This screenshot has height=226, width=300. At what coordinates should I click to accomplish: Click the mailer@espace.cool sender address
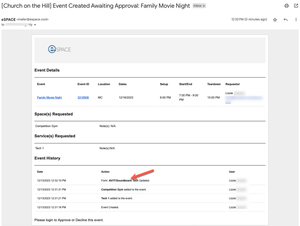[33, 19]
